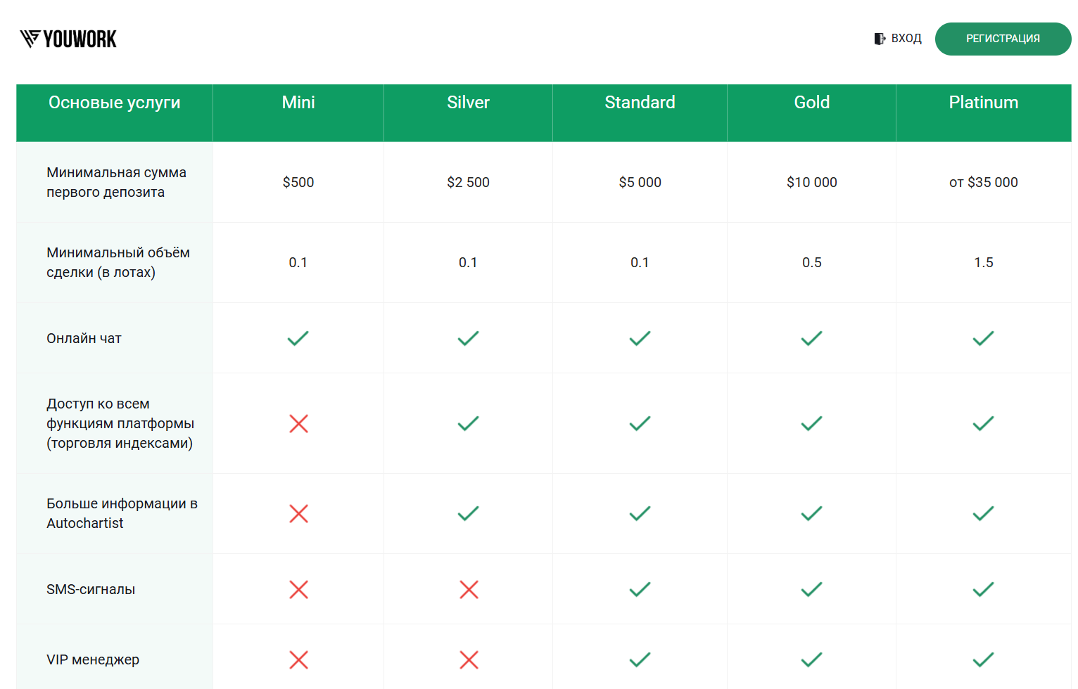The image size is (1078, 689).
Task: Click the $500 Mini deposit value
Action: 298,182
